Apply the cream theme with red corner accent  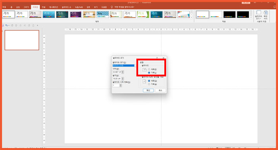(116, 14)
